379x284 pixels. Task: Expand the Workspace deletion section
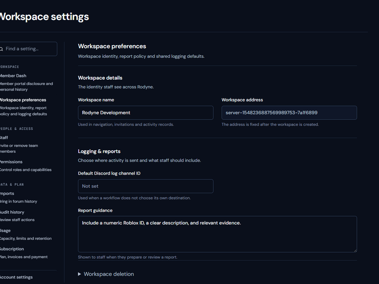(x=106, y=274)
